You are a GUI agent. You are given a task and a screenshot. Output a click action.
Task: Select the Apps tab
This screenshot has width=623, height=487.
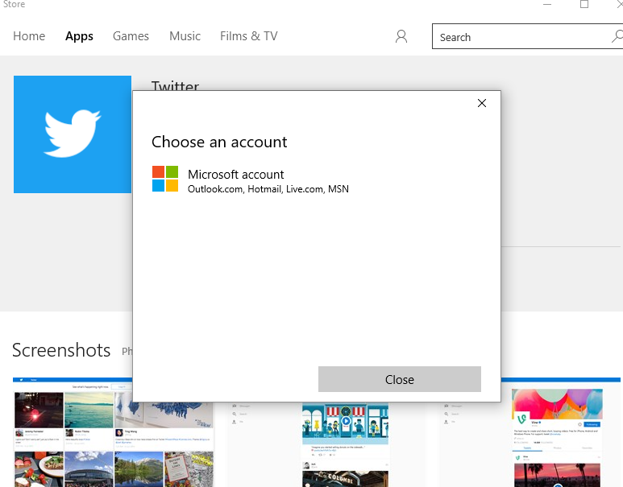[x=79, y=36]
